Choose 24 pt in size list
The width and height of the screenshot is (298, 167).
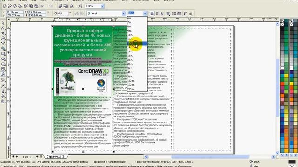click(137, 64)
